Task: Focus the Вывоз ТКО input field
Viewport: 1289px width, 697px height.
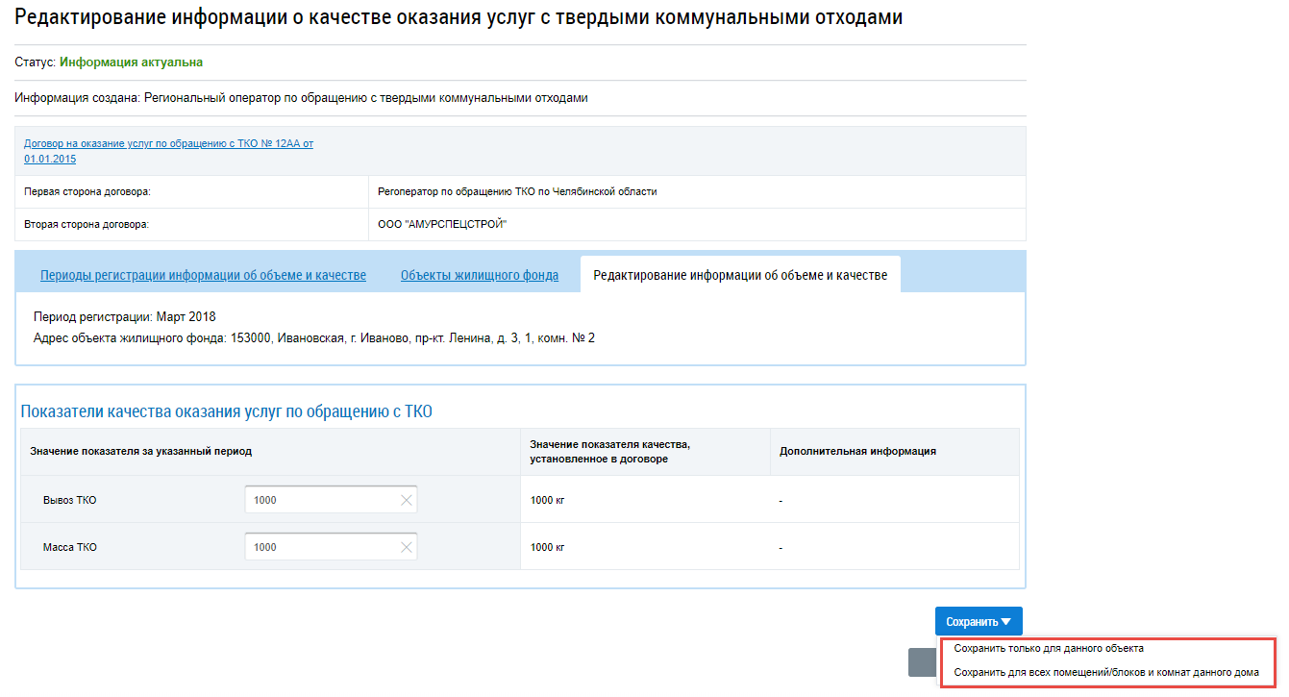Action: click(321, 500)
